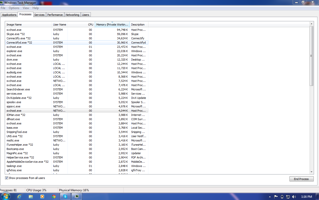
Task: Open the Options menu
Action: (14, 8)
